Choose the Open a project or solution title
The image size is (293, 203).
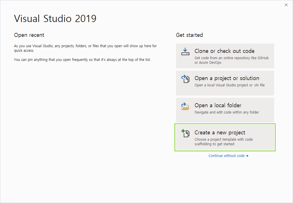click(227, 78)
